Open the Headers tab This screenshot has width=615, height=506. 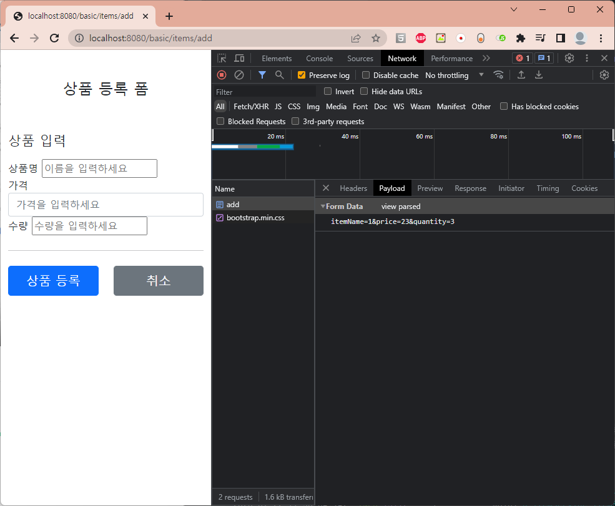click(353, 188)
